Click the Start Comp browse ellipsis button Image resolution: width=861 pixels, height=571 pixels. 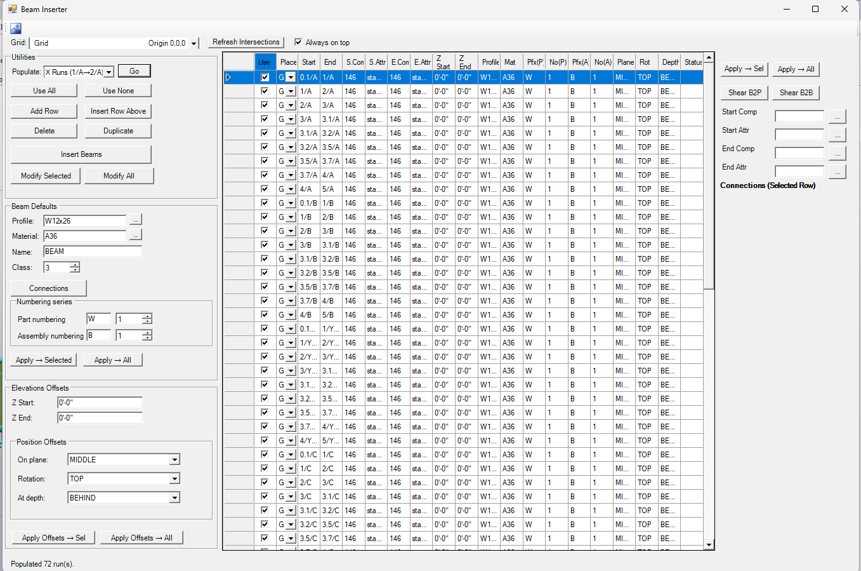[x=838, y=117]
